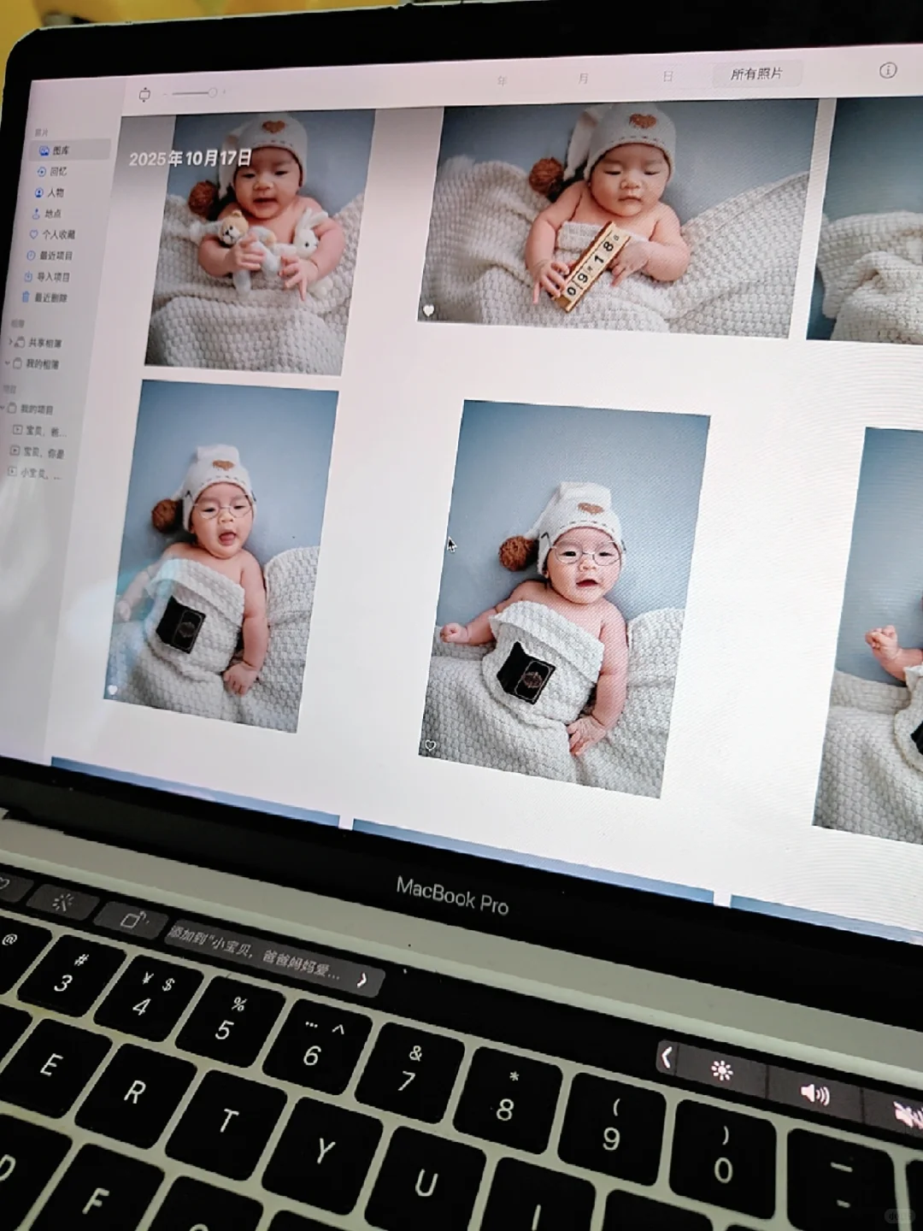The image size is (923, 1231).
Task: Open the 地点 places icon
Action: [37, 213]
